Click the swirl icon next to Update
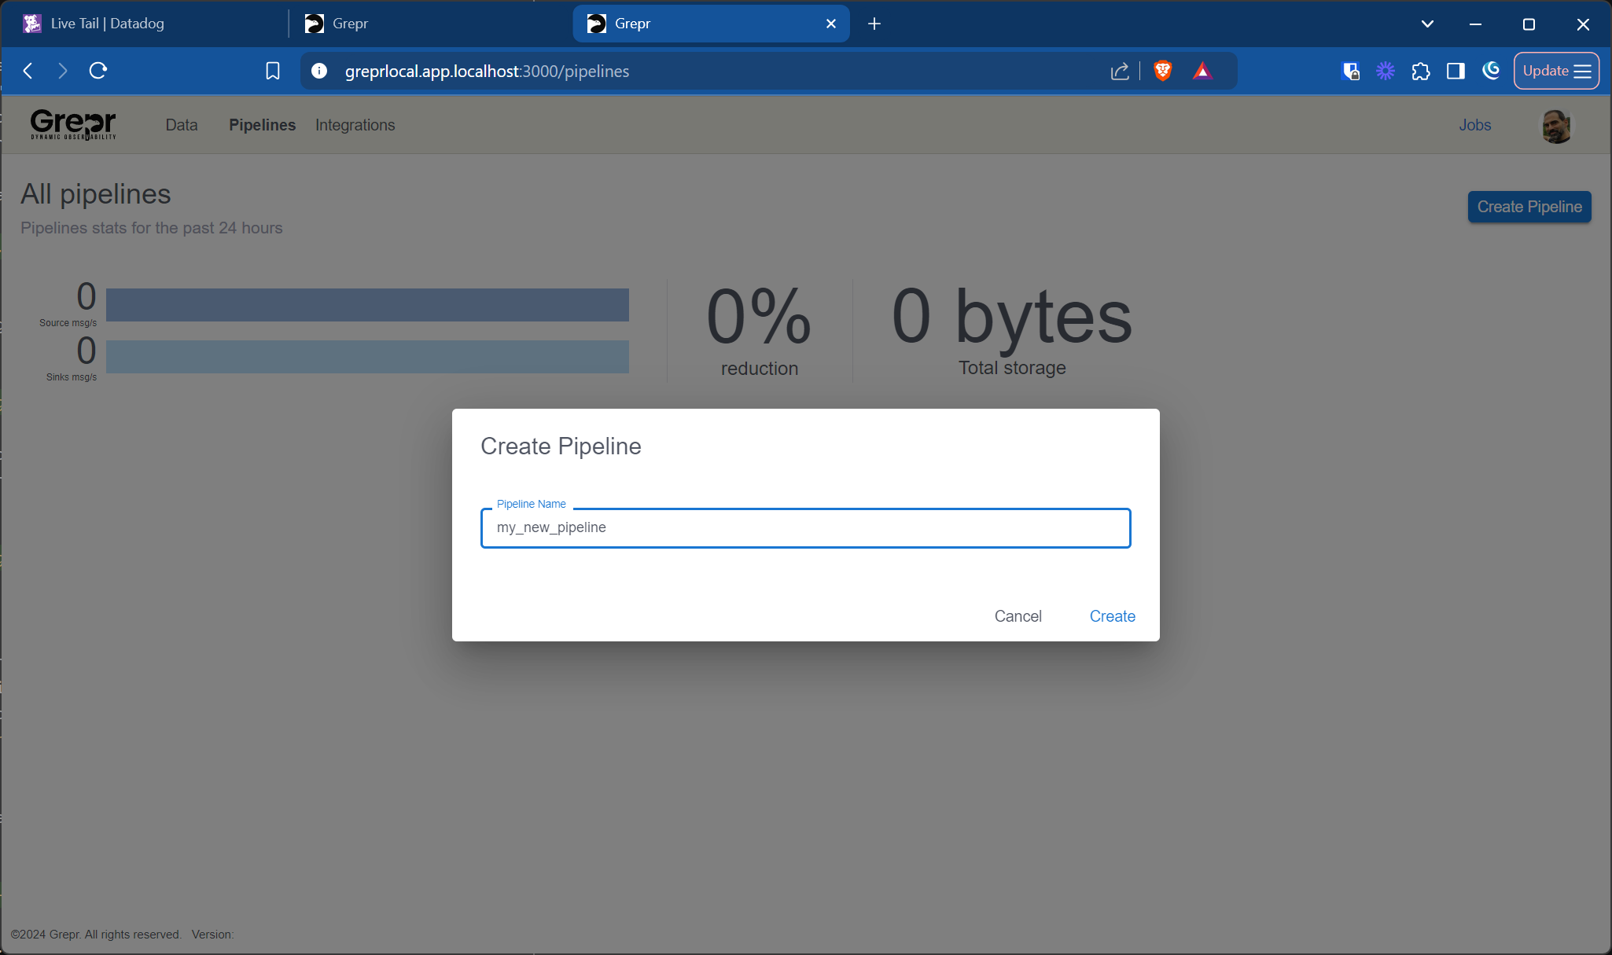Viewport: 1612px width, 955px height. [1491, 71]
